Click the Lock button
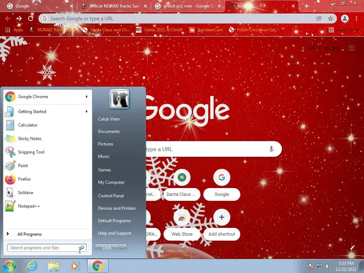The image size is (364, 273). (107, 248)
